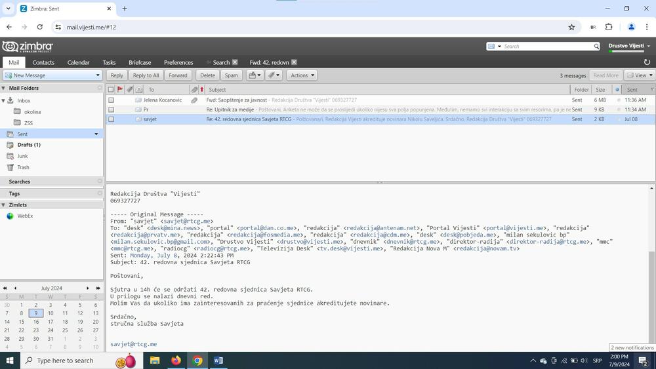Open the Preferences tab

tap(178, 62)
